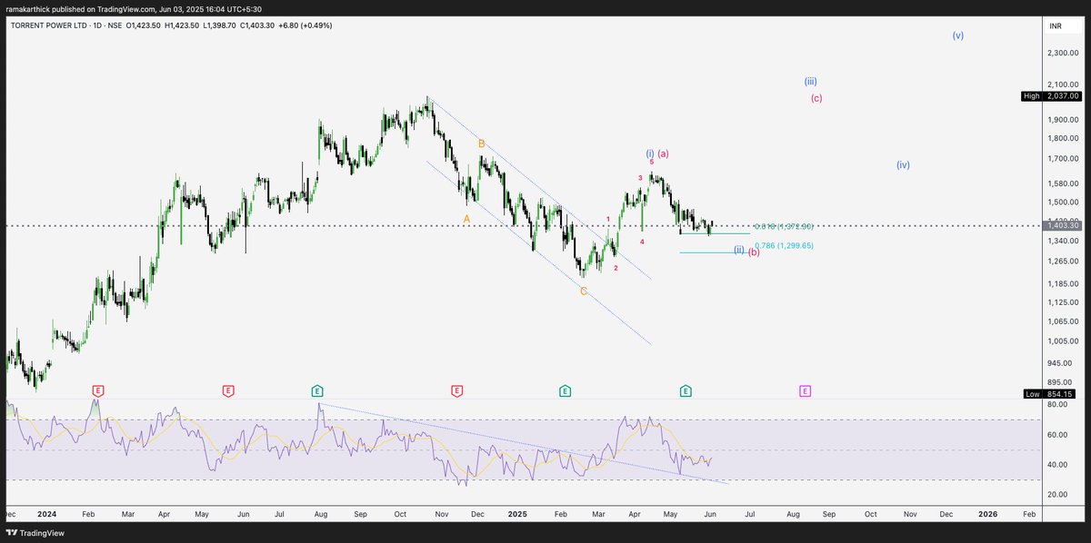The width and height of the screenshot is (1091, 543).
Task: Select the blue (ii) wave label
Action: [739, 250]
